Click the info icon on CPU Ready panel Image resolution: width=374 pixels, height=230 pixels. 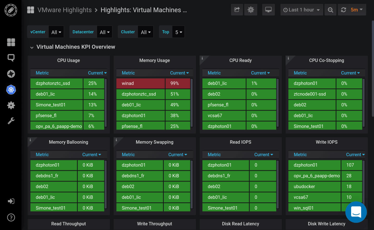(x=202, y=58)
